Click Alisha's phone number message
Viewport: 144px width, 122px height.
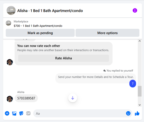pos(26,98)
